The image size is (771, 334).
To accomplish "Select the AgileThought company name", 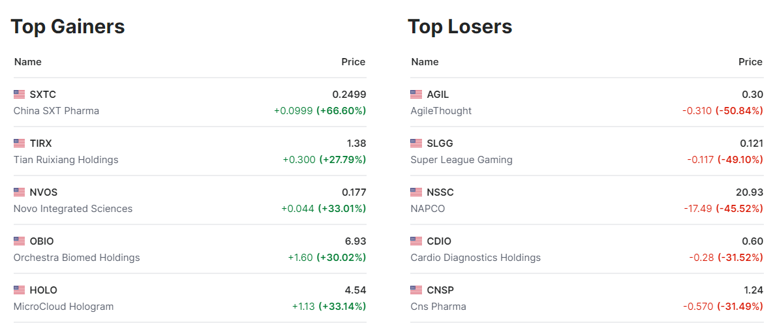I will 441,111.
